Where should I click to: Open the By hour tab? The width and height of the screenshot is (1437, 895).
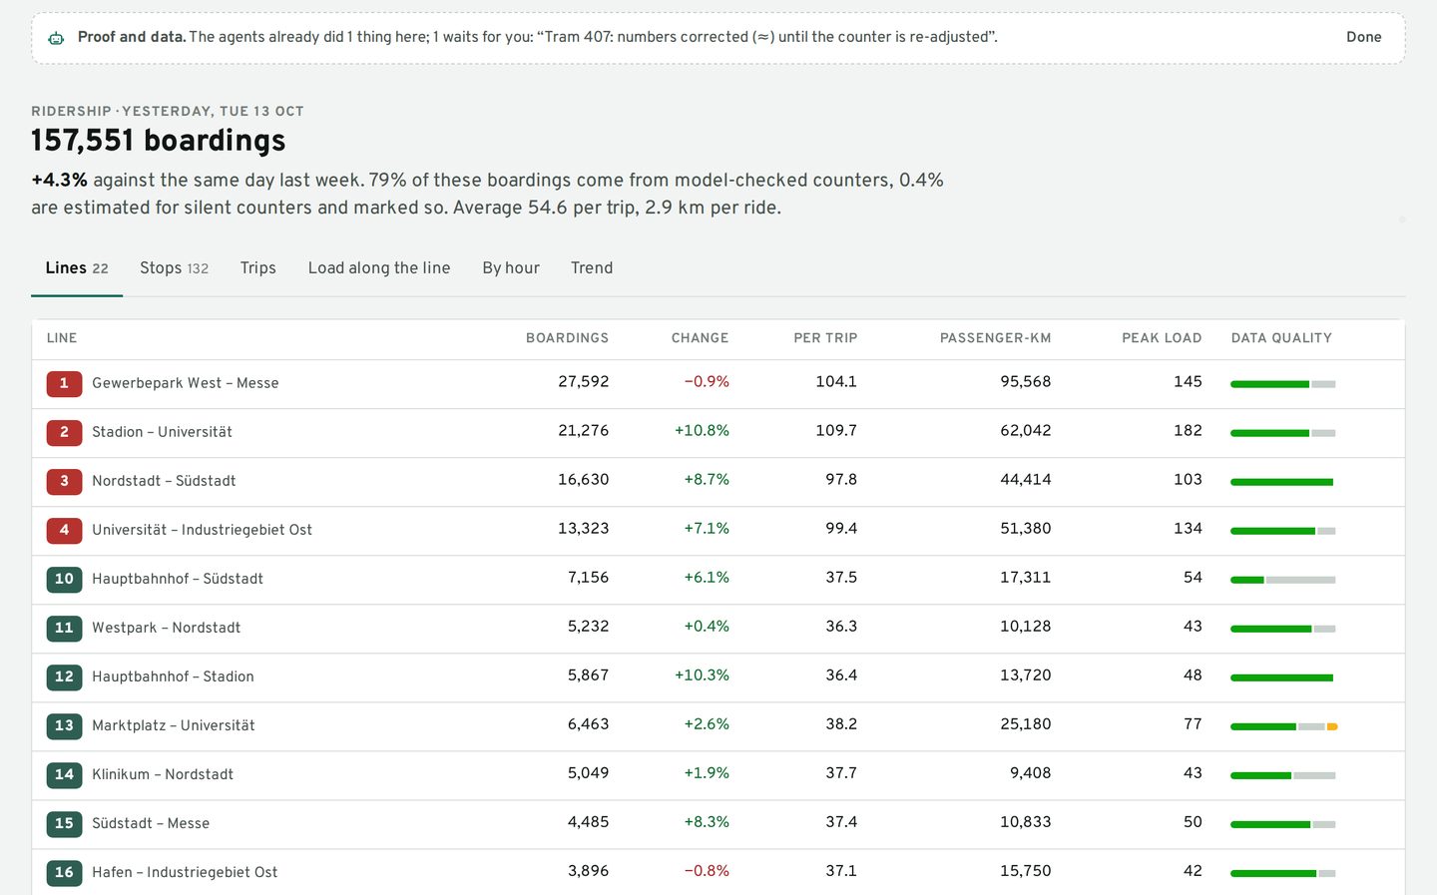click(x=511, y=268)
